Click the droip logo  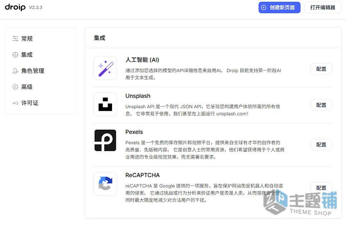tap(15, 7)
